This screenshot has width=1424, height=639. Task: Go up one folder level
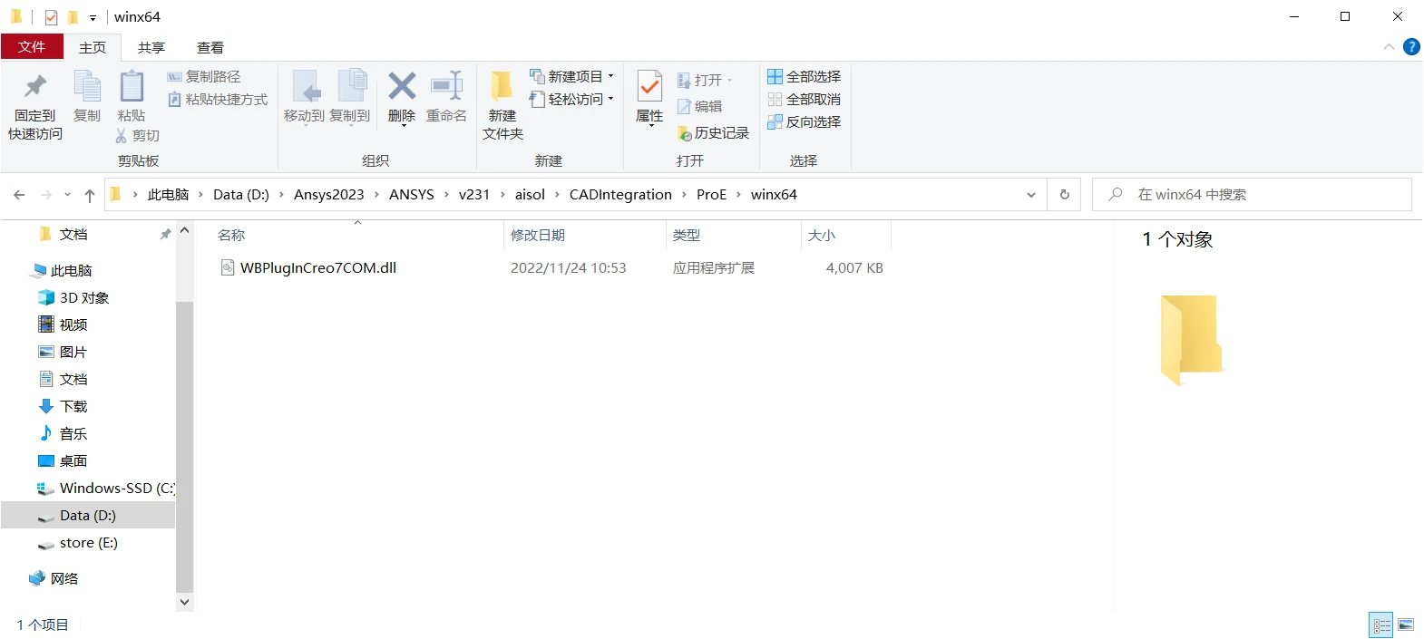pos(89,195)
